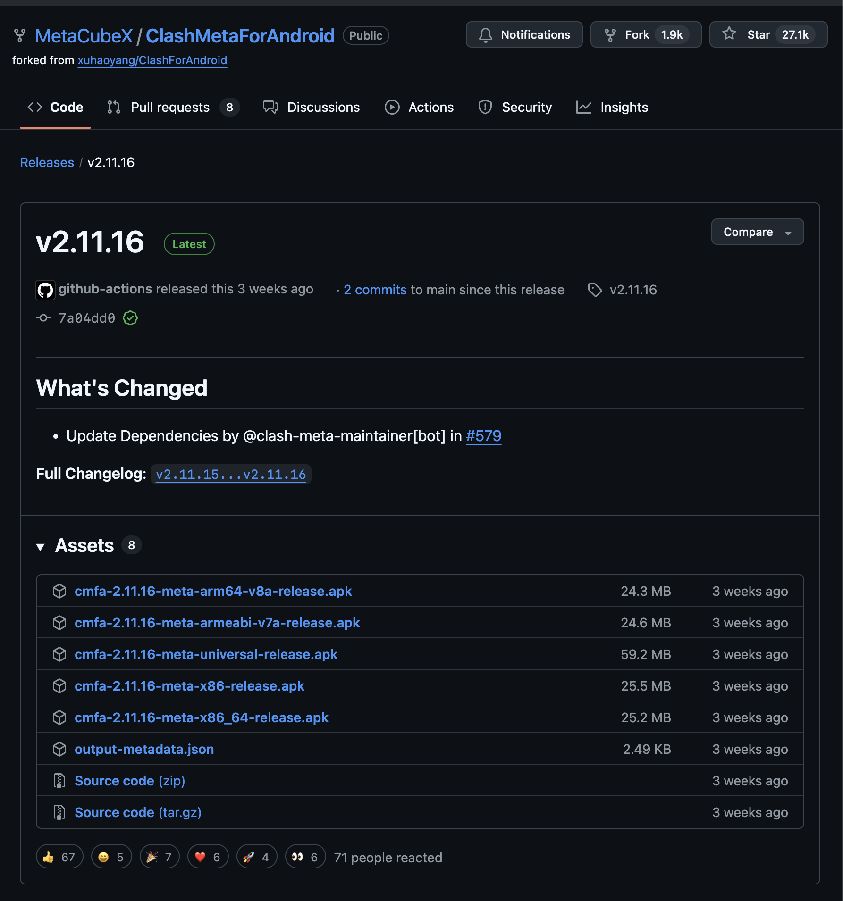Download the arm64-v8a release APK

[213, 591]
